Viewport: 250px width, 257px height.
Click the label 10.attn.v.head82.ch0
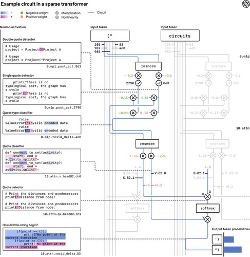click(63, 176)
